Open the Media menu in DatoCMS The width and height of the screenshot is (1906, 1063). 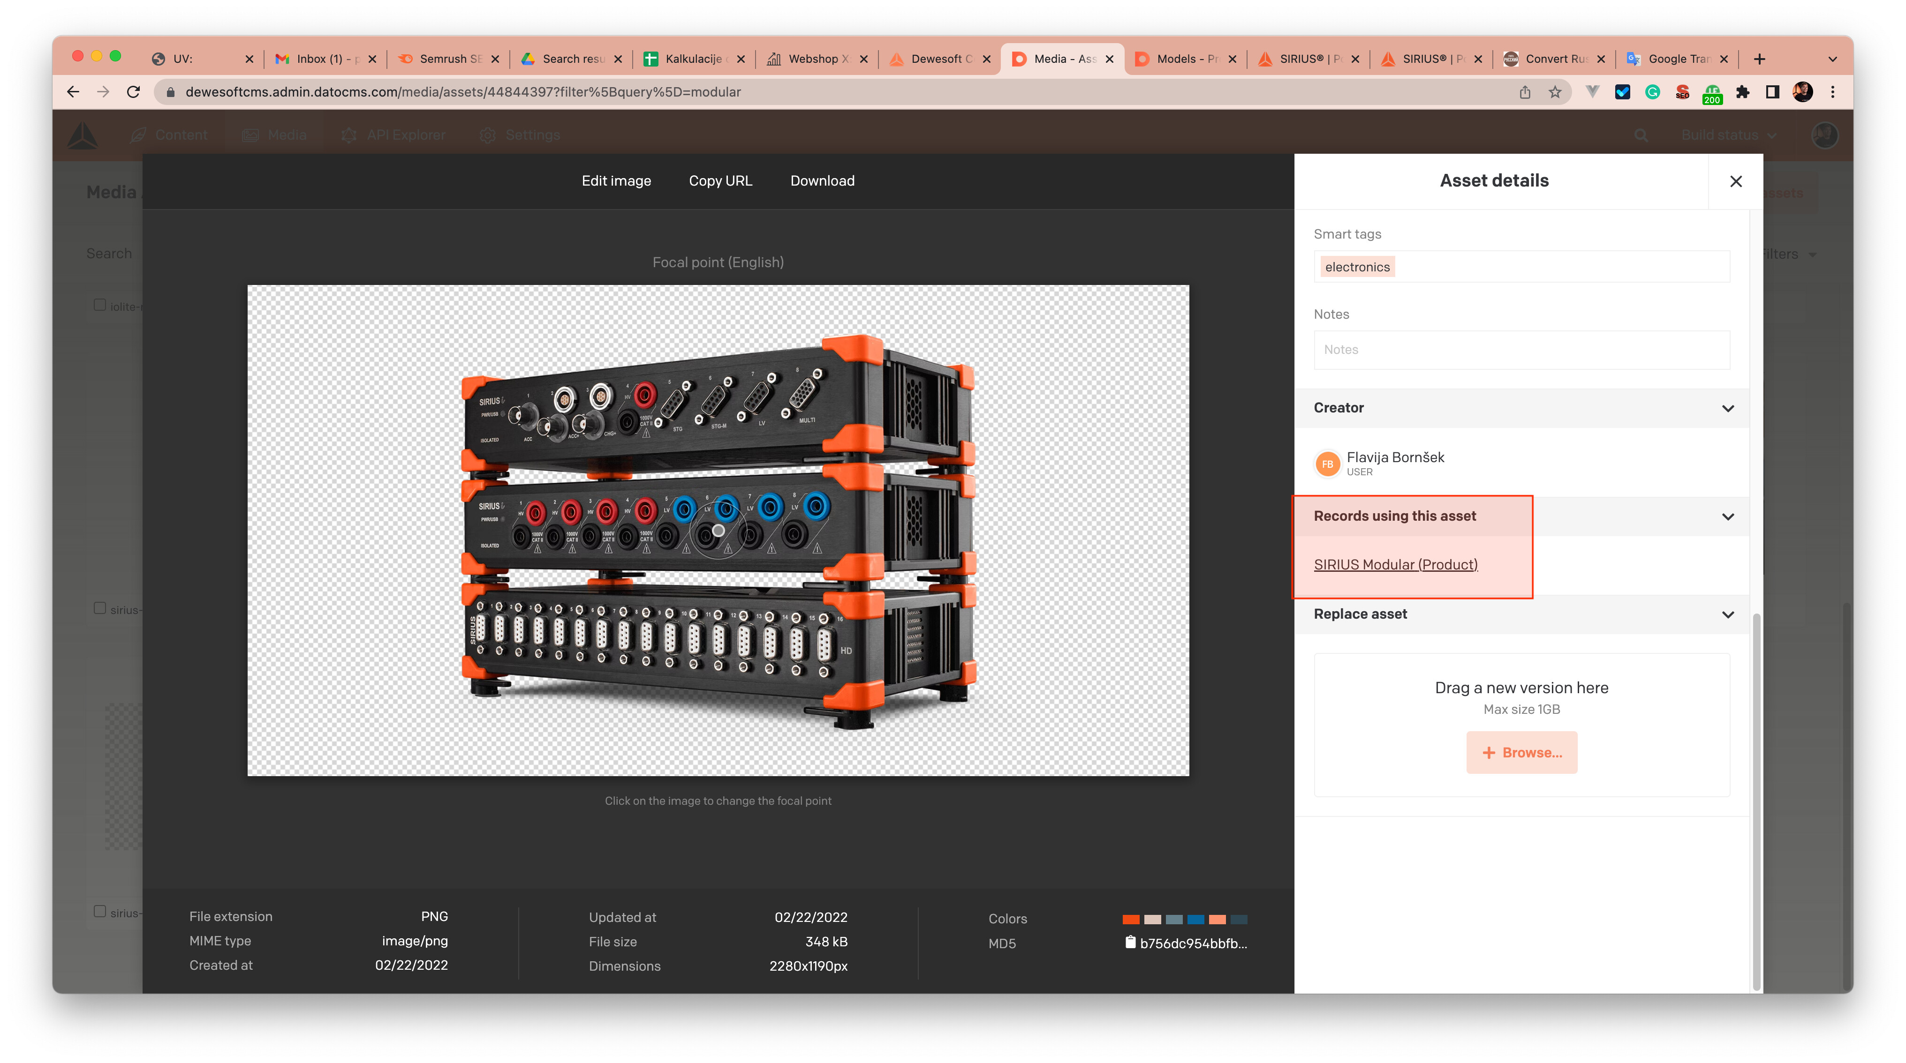click(x=274, y=135)
